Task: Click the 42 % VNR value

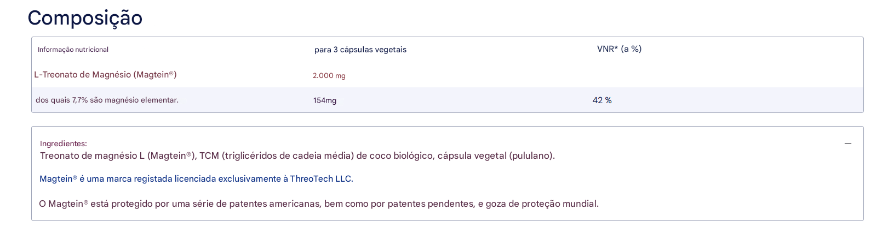Action: 602,100
